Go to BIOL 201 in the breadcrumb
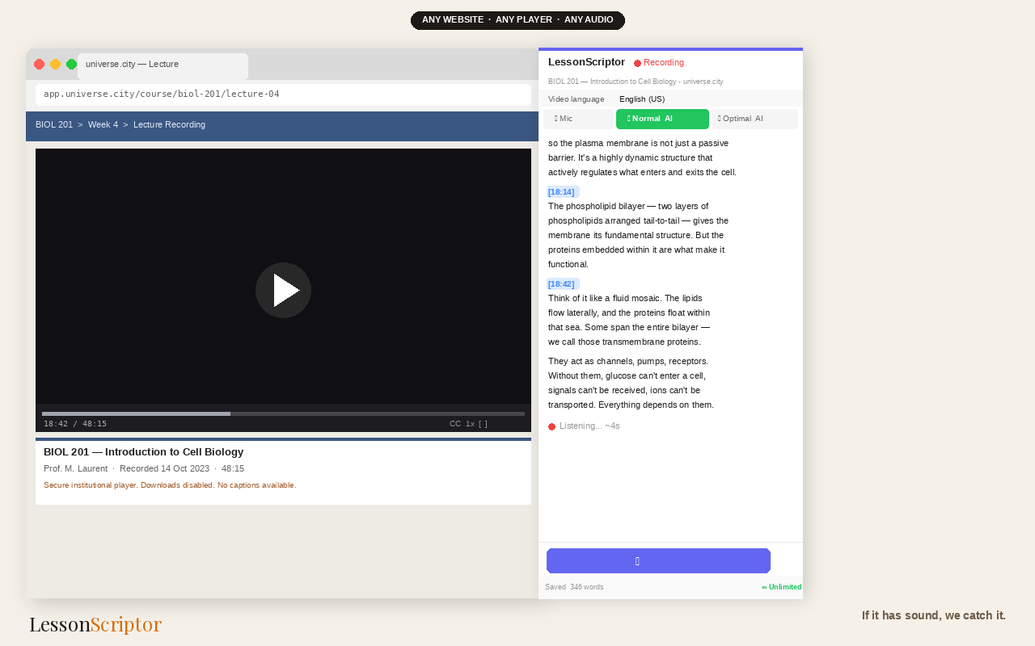 pos(54,124)
